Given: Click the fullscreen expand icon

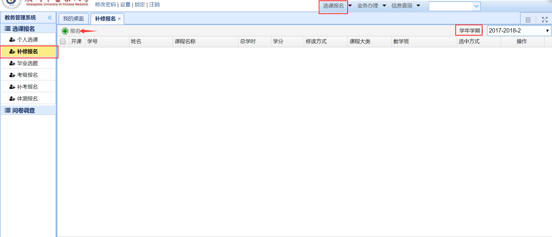Looking at the screenshot, I should pyautogui.click(x=545, y=20).
